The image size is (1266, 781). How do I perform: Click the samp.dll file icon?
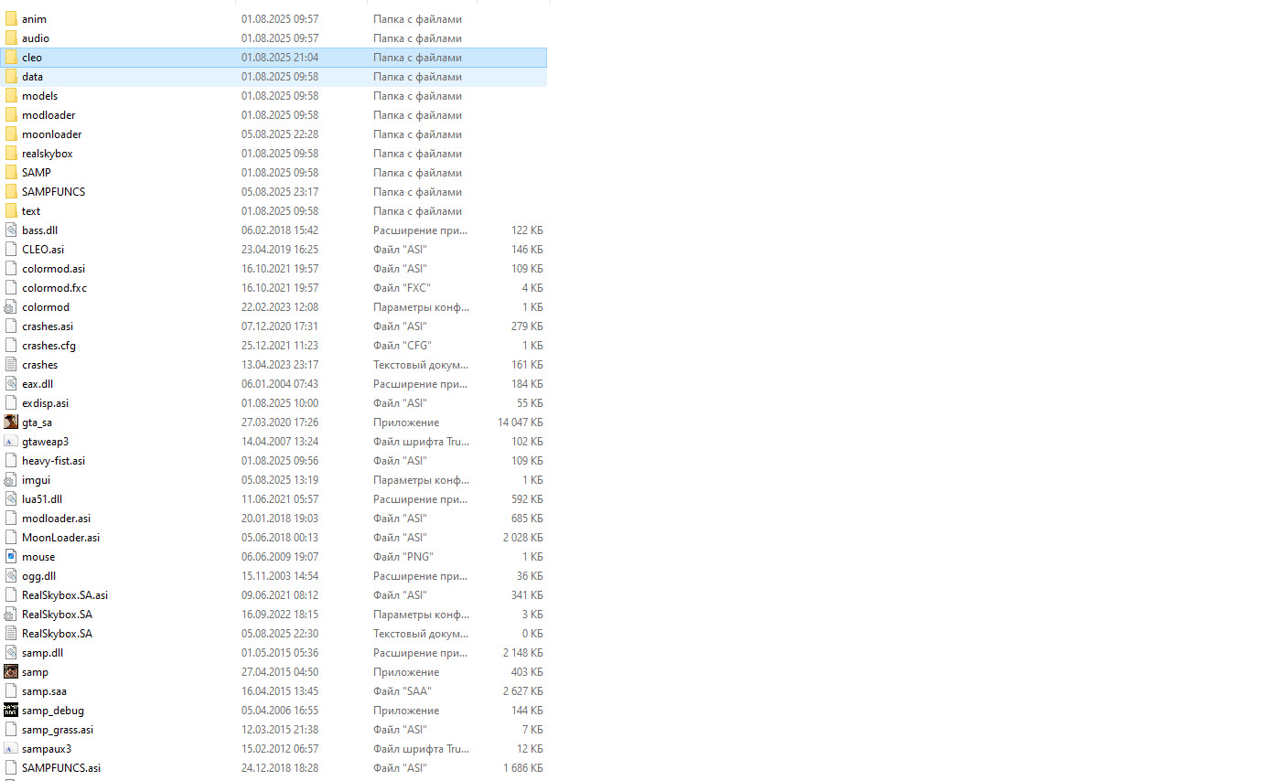(11, 653)
